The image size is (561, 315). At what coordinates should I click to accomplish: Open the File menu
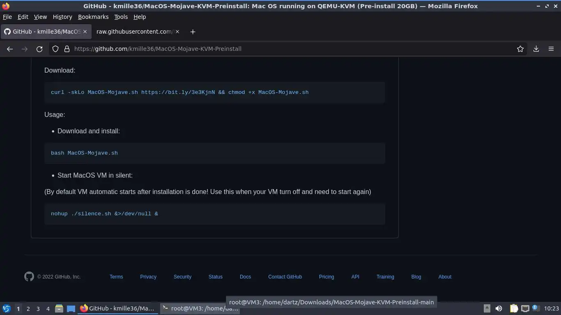click(x=7, y=17)
